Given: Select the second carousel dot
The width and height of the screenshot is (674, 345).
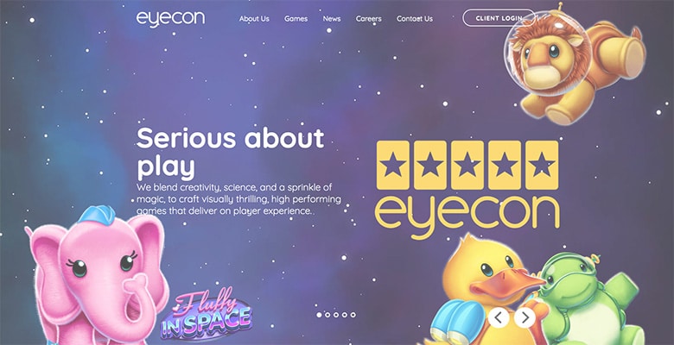Looking at the screenshot, I should (x=327, y=315).
